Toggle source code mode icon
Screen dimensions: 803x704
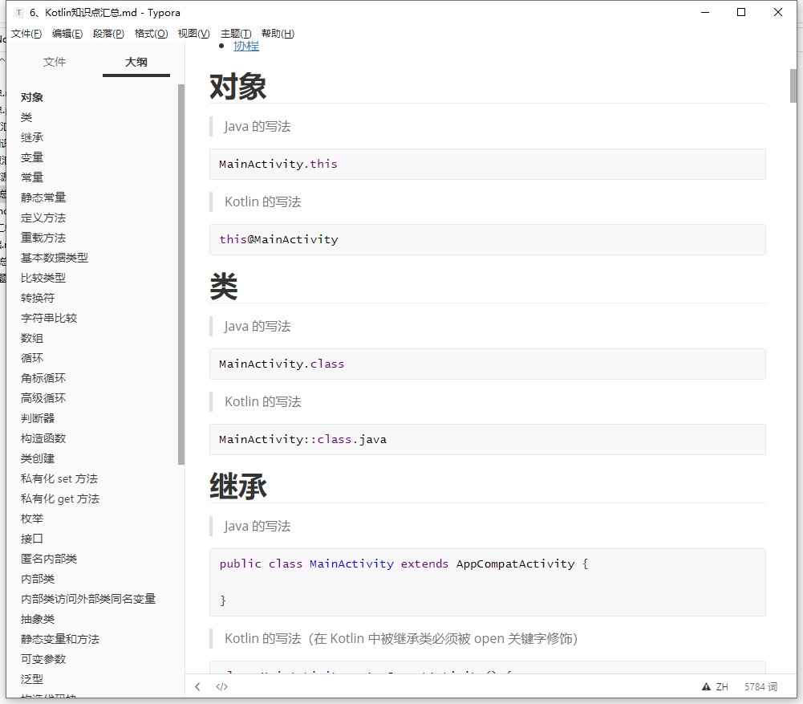click(x=221, y=686)
